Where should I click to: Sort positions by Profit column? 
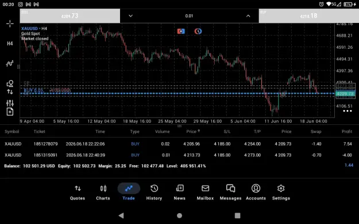(x=347, y=132)
